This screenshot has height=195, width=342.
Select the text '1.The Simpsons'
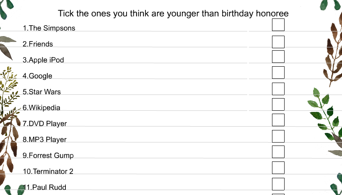click(49, 28)
